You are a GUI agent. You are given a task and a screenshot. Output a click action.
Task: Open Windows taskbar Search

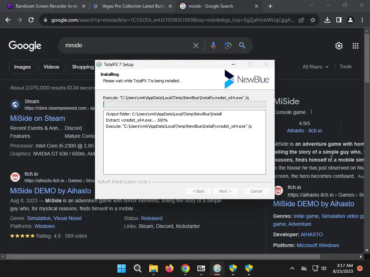(x=137, y=268)
